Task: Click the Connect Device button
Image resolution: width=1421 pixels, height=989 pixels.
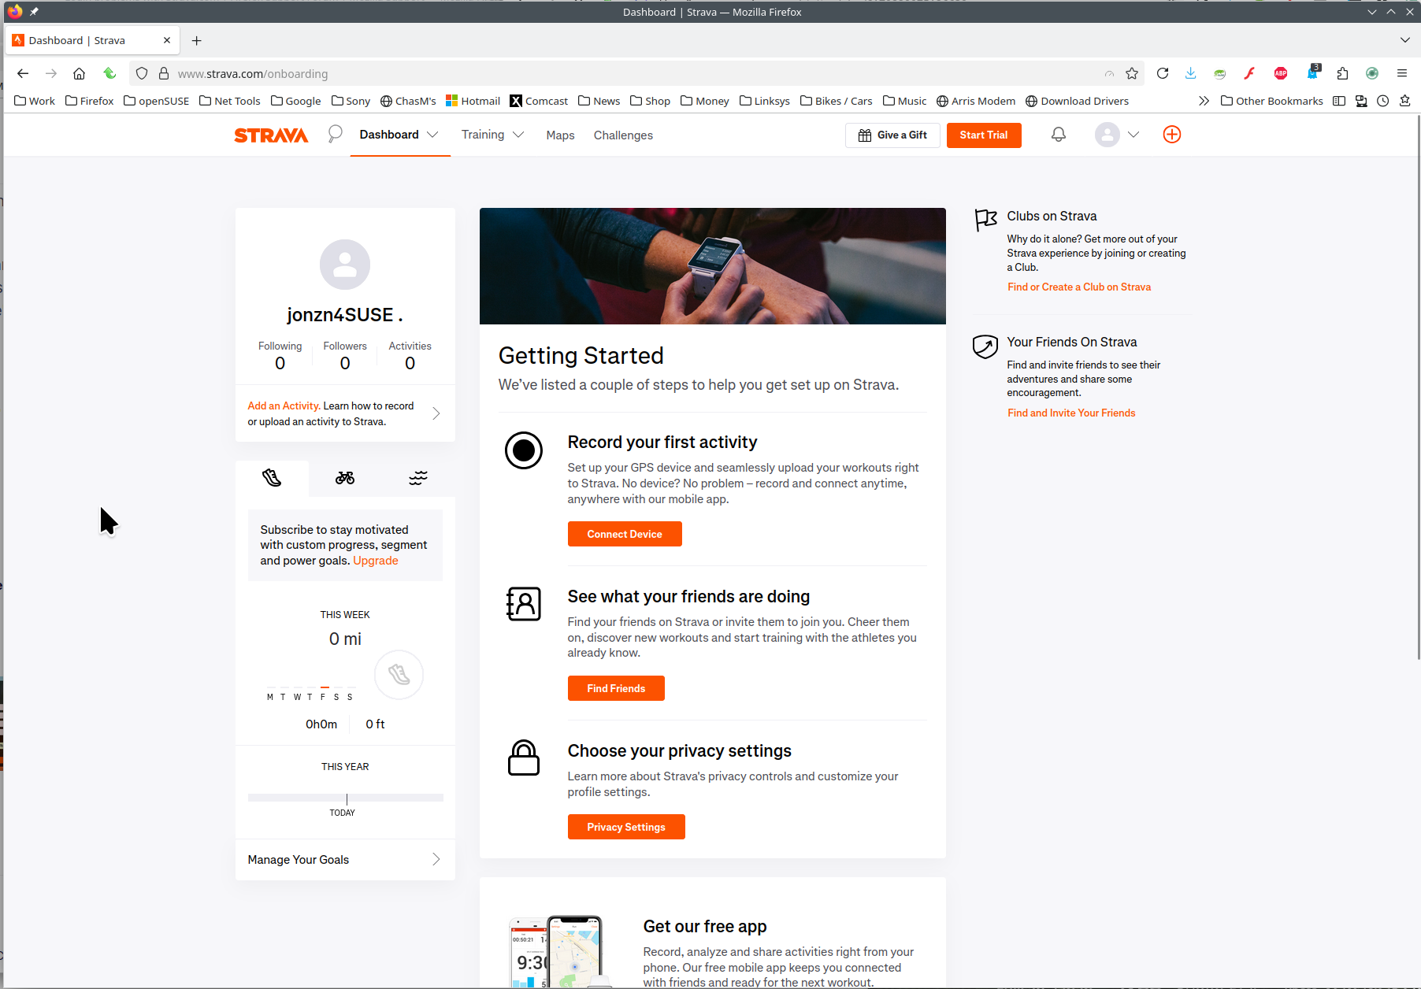Action: coord(625,534)
